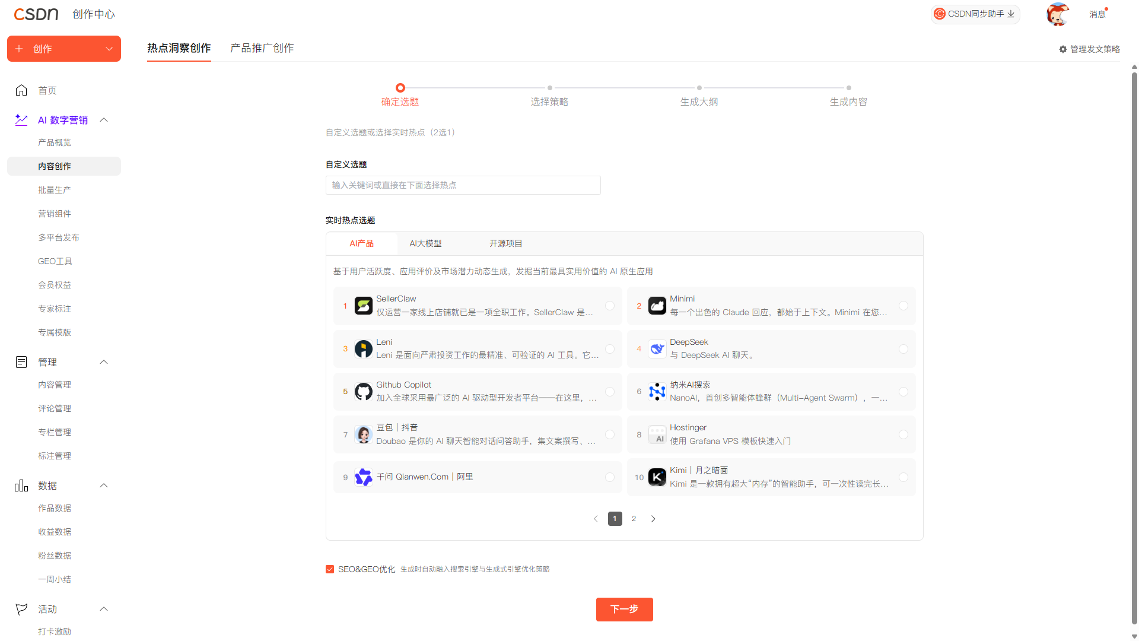Viewport: 1139px width, 641px height.
Task: Open GEO工具 in the sidebar
Action: click(55, 261)
